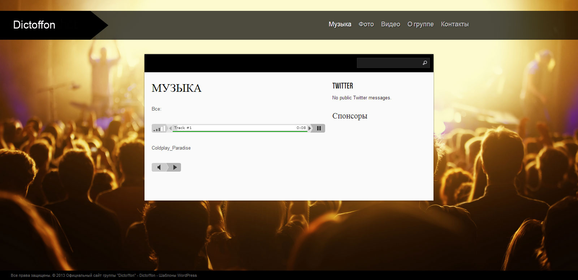Open the Контакты page
Viewport: 578px width, 280px height.
(454, 24)
